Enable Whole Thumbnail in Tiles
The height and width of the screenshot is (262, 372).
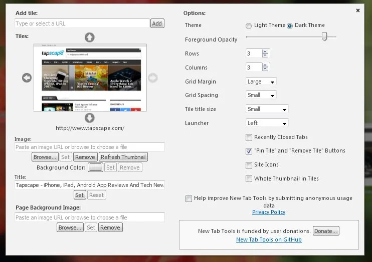(249, 178)
